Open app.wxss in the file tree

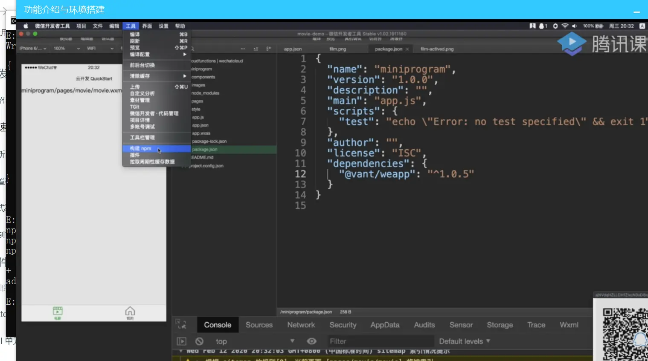[x=201, y=133]
